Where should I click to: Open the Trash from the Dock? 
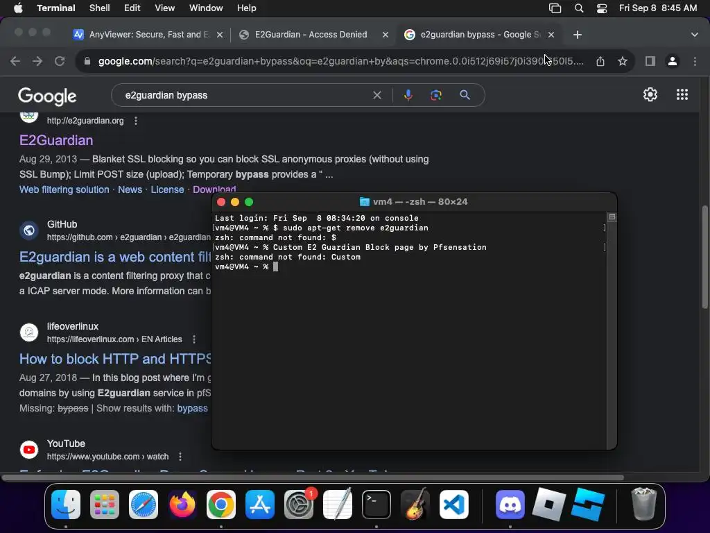click(x=643, y=504)
